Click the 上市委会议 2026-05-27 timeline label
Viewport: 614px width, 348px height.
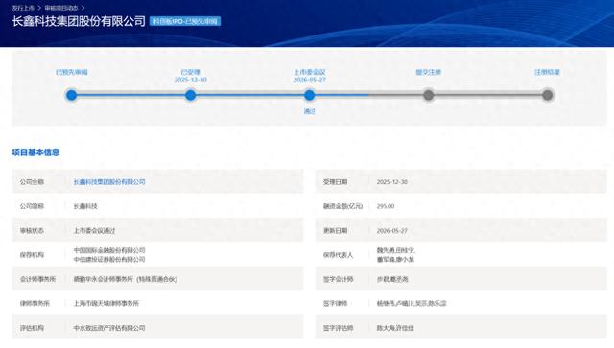pos(309,76)
